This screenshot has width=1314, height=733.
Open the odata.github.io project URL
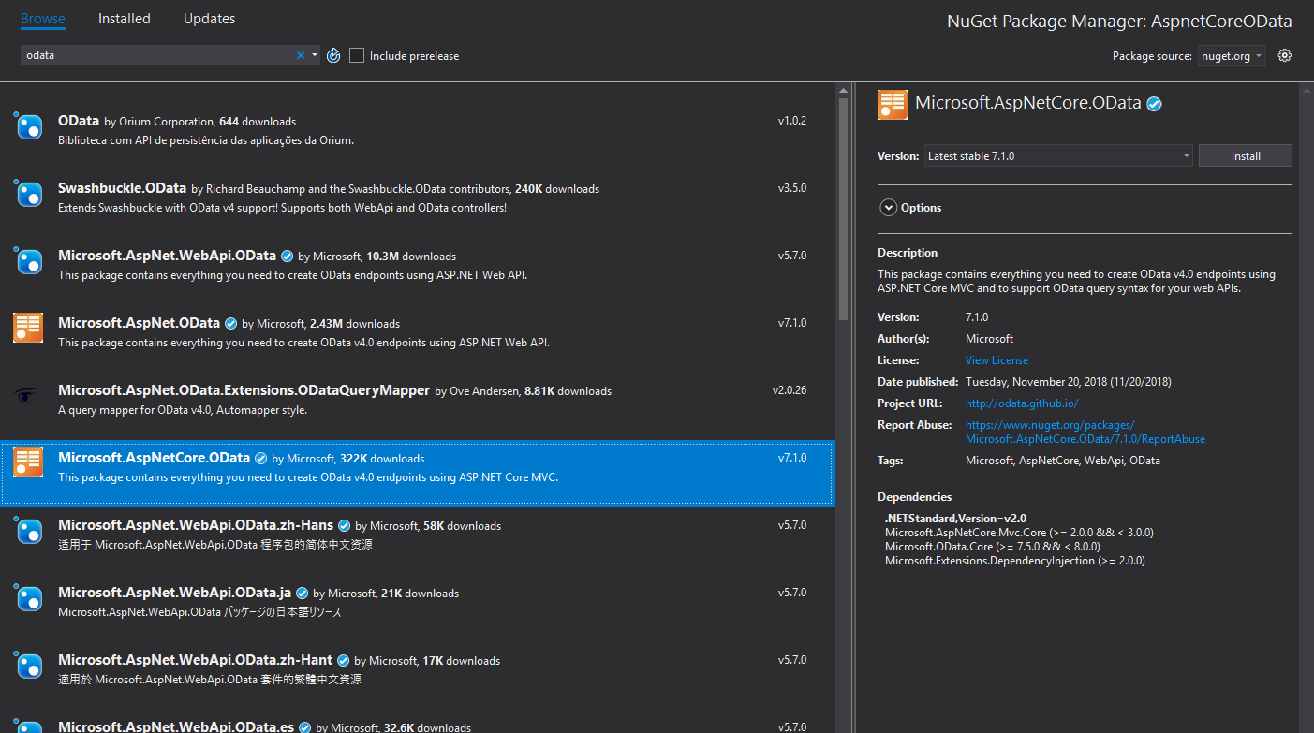pyautogui.click(x=1022, y=403)
